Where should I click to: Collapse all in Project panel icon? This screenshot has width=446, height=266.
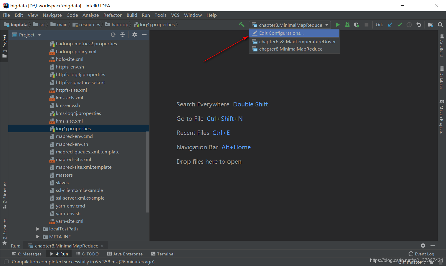[x=123, y=35]
